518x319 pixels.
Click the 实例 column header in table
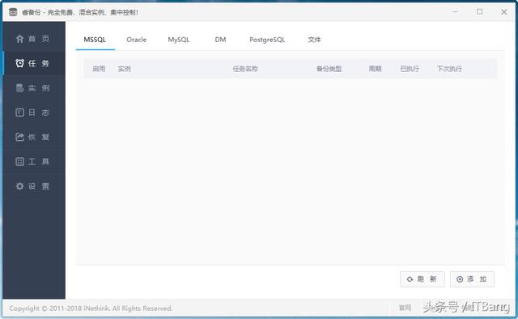[x=124, y=69]
